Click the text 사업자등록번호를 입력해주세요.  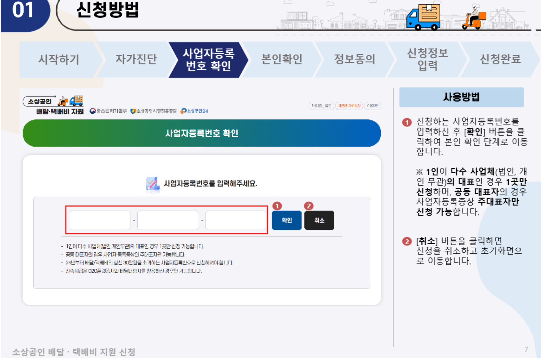click(210, 183)
